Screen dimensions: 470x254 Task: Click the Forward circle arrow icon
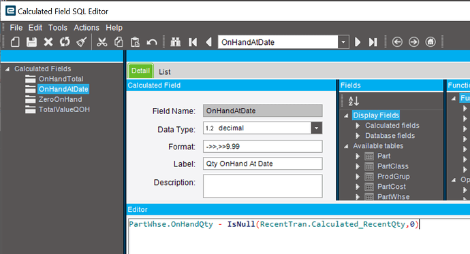(x=414, y=42)
